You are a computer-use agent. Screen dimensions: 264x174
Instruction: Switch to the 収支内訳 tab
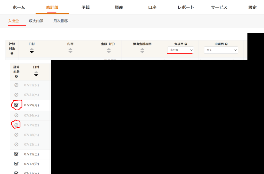tap(36, 21)
